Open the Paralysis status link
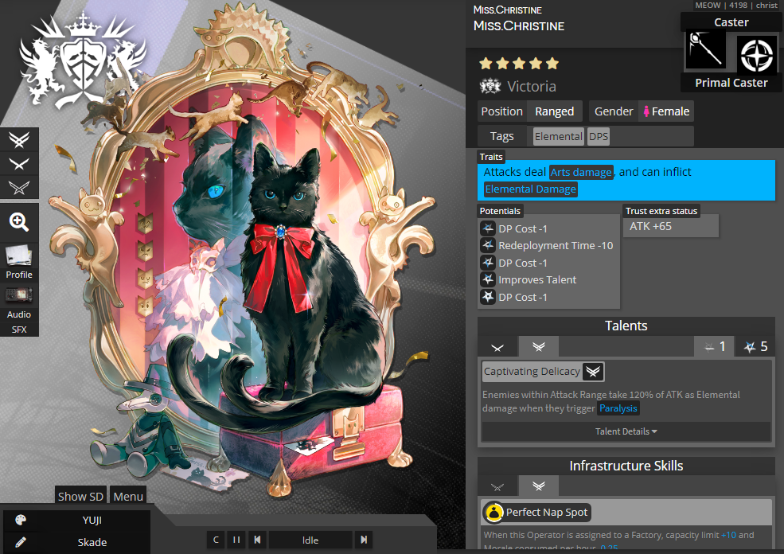The image size is (784, 554). coord(618,408)
